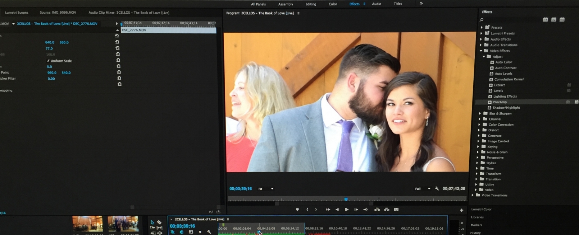579x235 pixels.
Task: Expand the Audio Transitions folder
Action: coord(481,45)
